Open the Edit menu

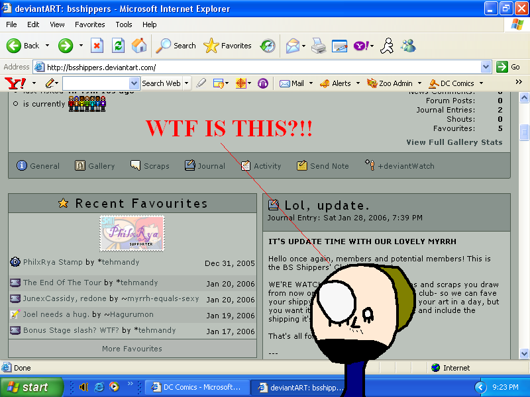[x=33, y=24]
